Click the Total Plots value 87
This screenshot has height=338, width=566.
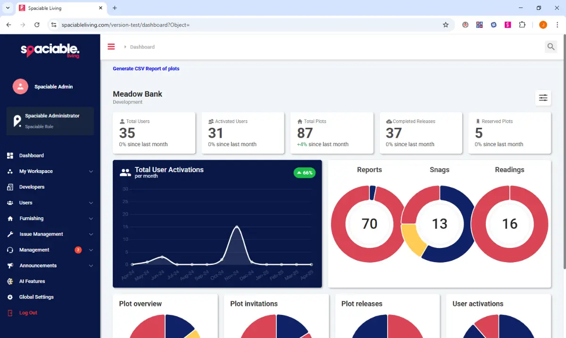[305, 133]
